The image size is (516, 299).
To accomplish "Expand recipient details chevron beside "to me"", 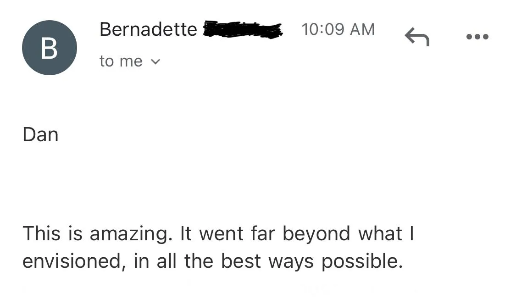I will click(x=155, y=61).
